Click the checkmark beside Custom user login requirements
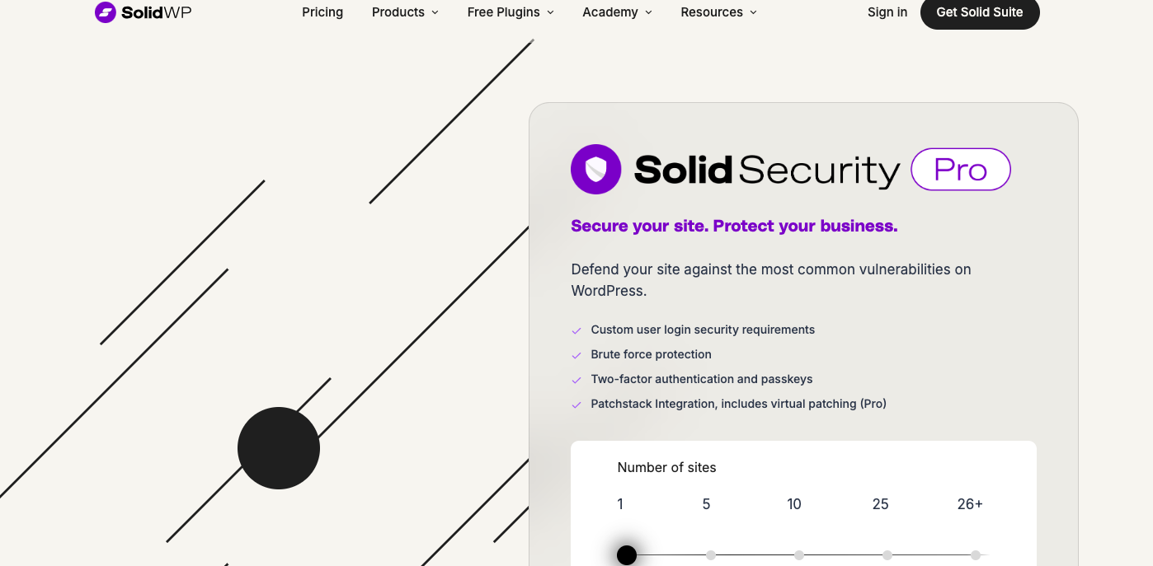Screen dimensions: 1153x566 (x=576, y=330)
